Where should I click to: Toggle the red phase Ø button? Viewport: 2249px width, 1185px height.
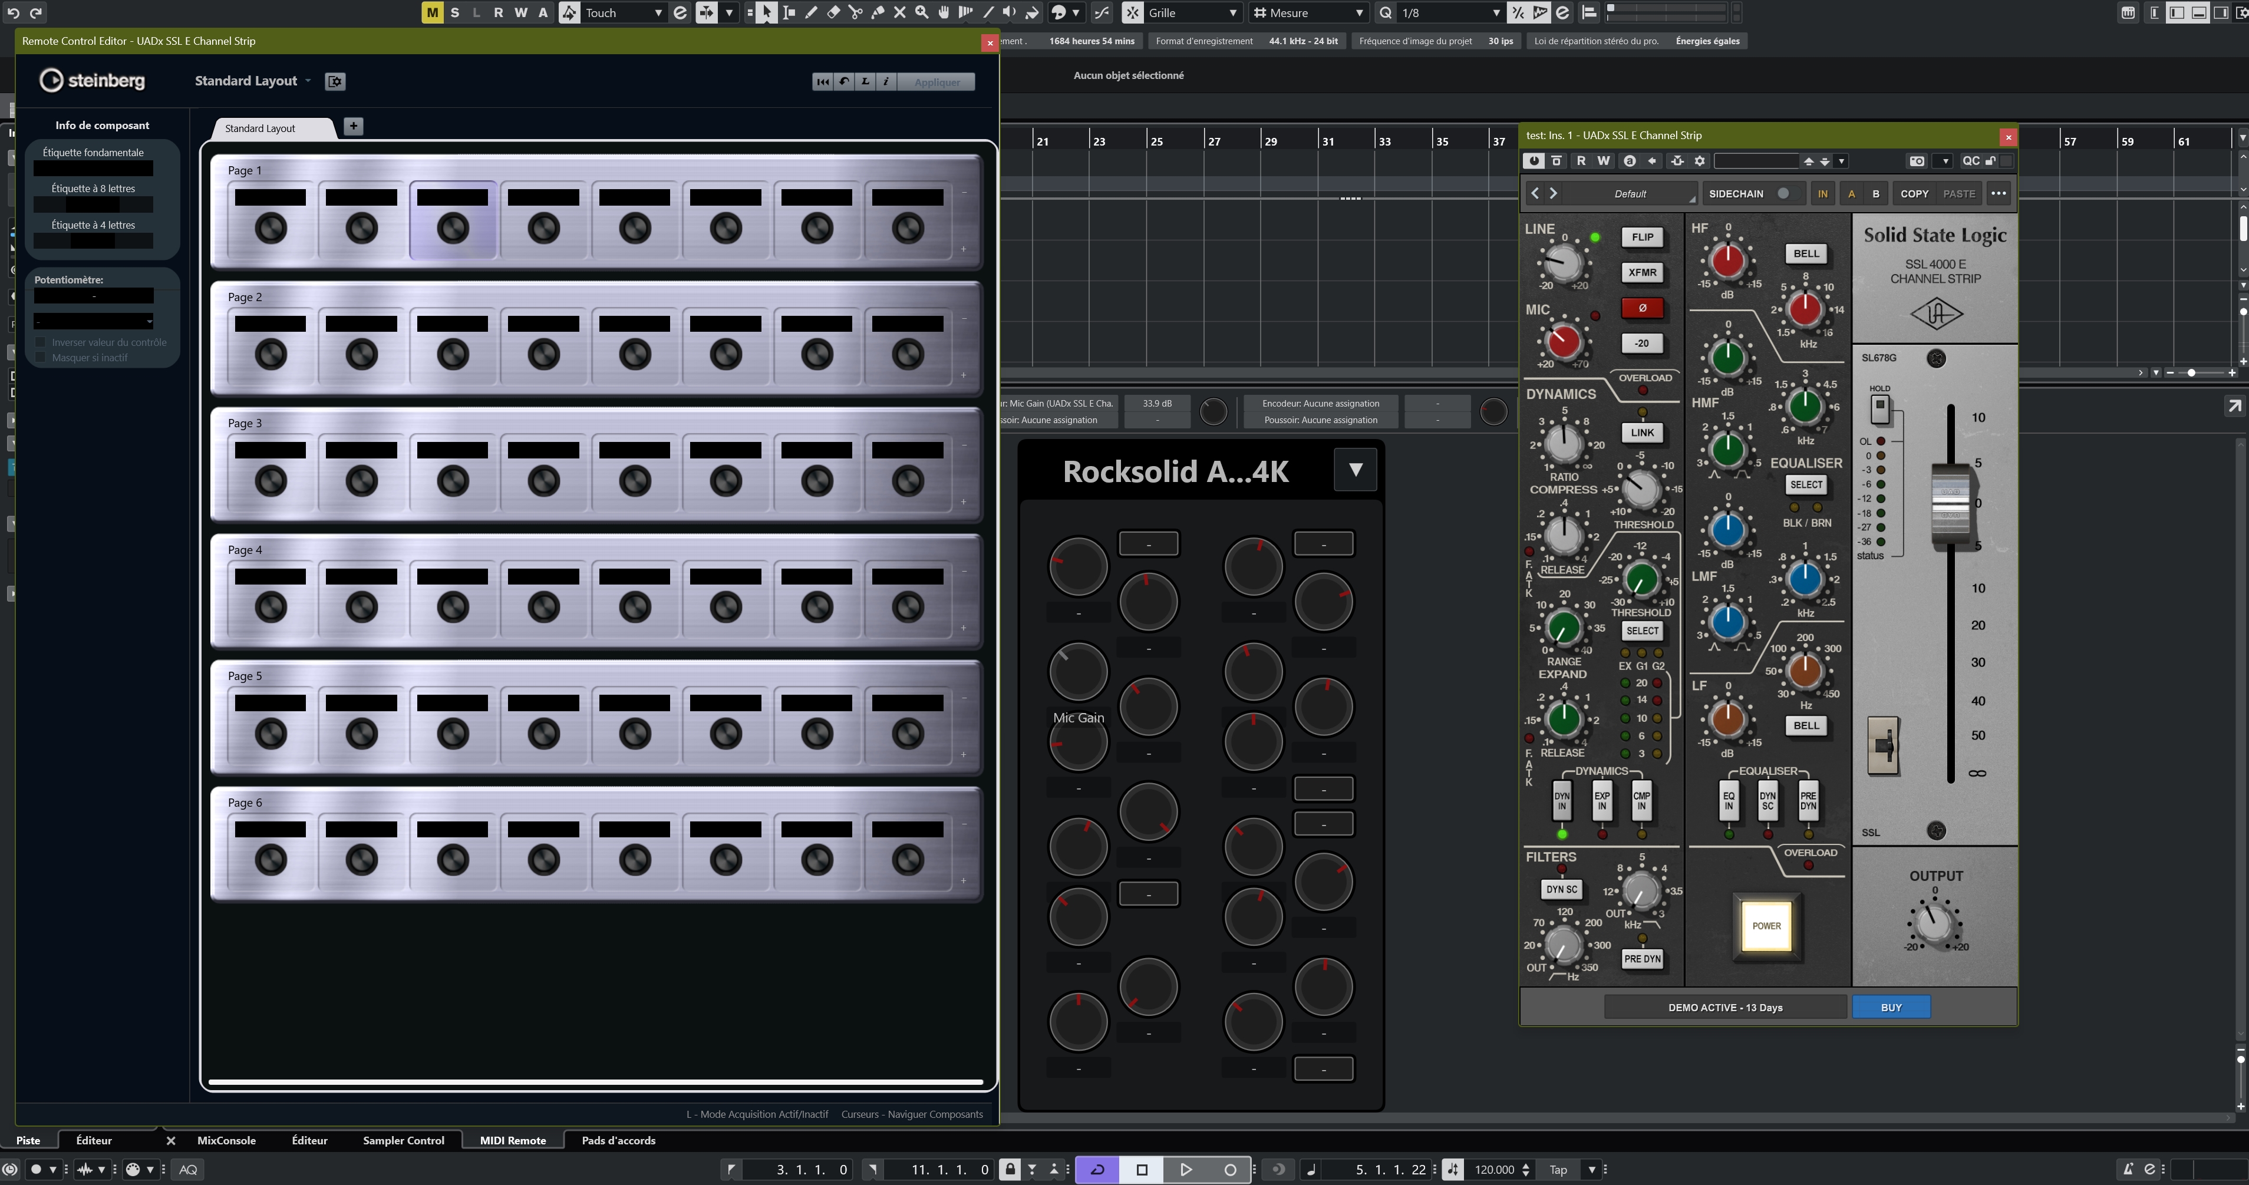click(x=1642, y=308)
